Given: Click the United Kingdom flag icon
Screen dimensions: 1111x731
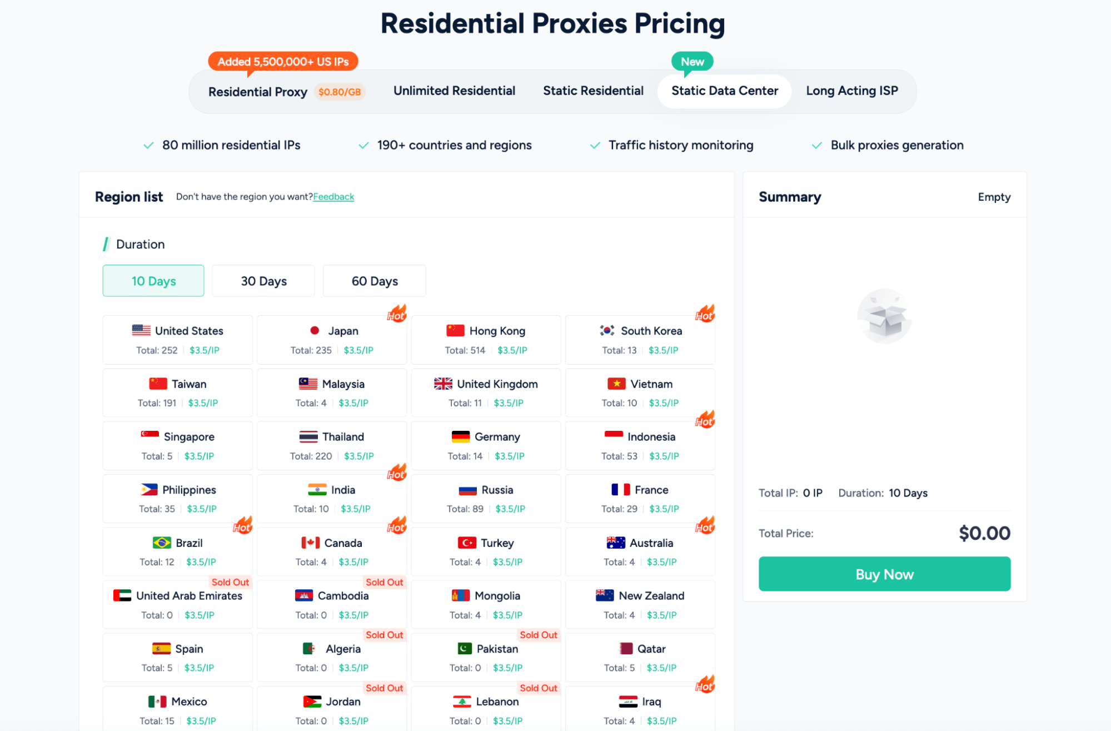Looking at the screenshot, I should pyautogui.click(x=443, y=384).
